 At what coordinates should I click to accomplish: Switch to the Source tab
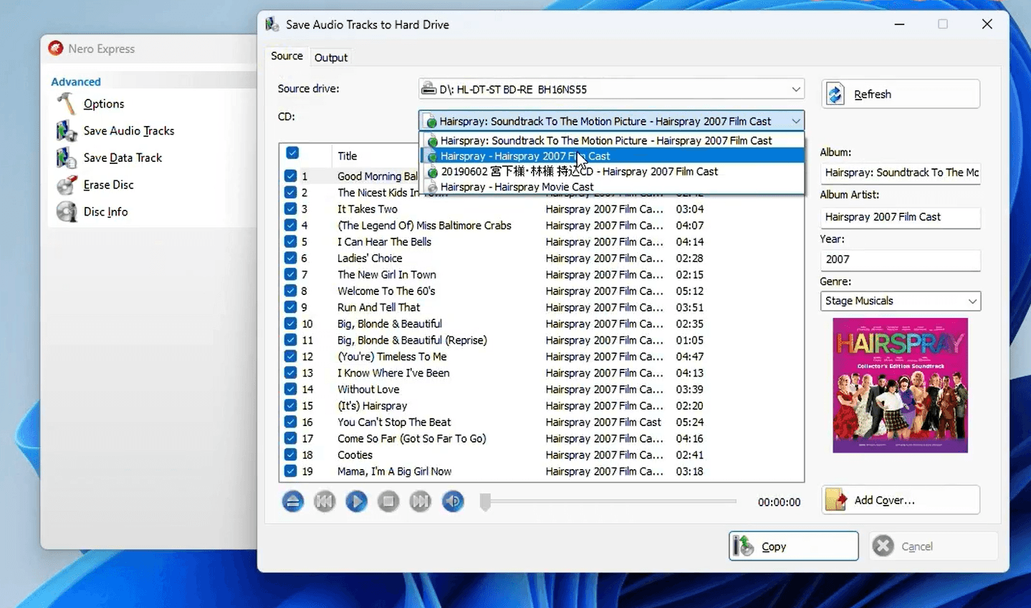[287, 56]
